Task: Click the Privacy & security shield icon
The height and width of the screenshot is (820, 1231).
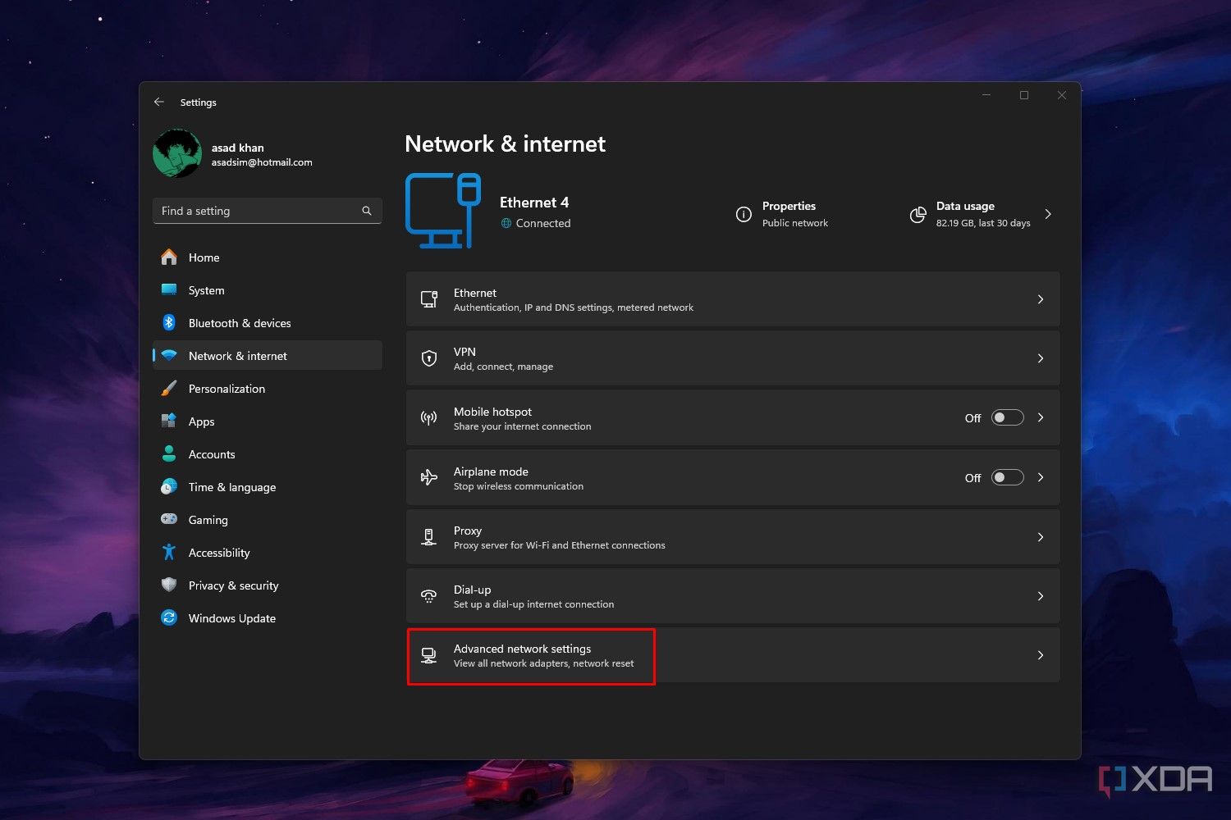Action: [169, 585]
